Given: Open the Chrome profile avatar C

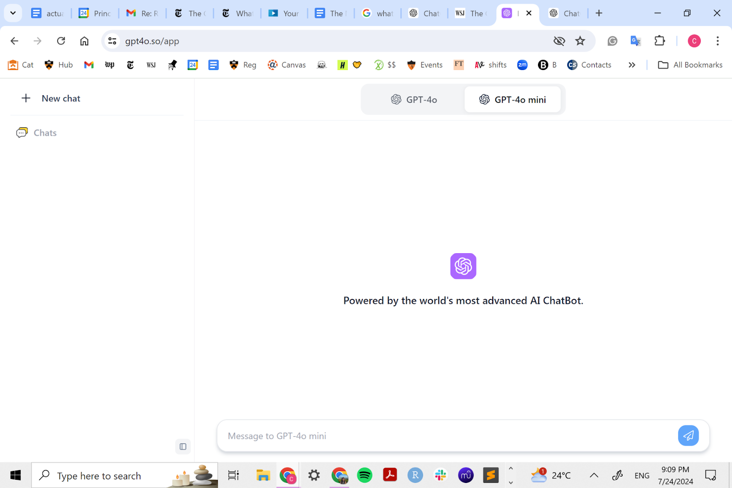Looking at the screenshot, I should (x=694, y=41).
